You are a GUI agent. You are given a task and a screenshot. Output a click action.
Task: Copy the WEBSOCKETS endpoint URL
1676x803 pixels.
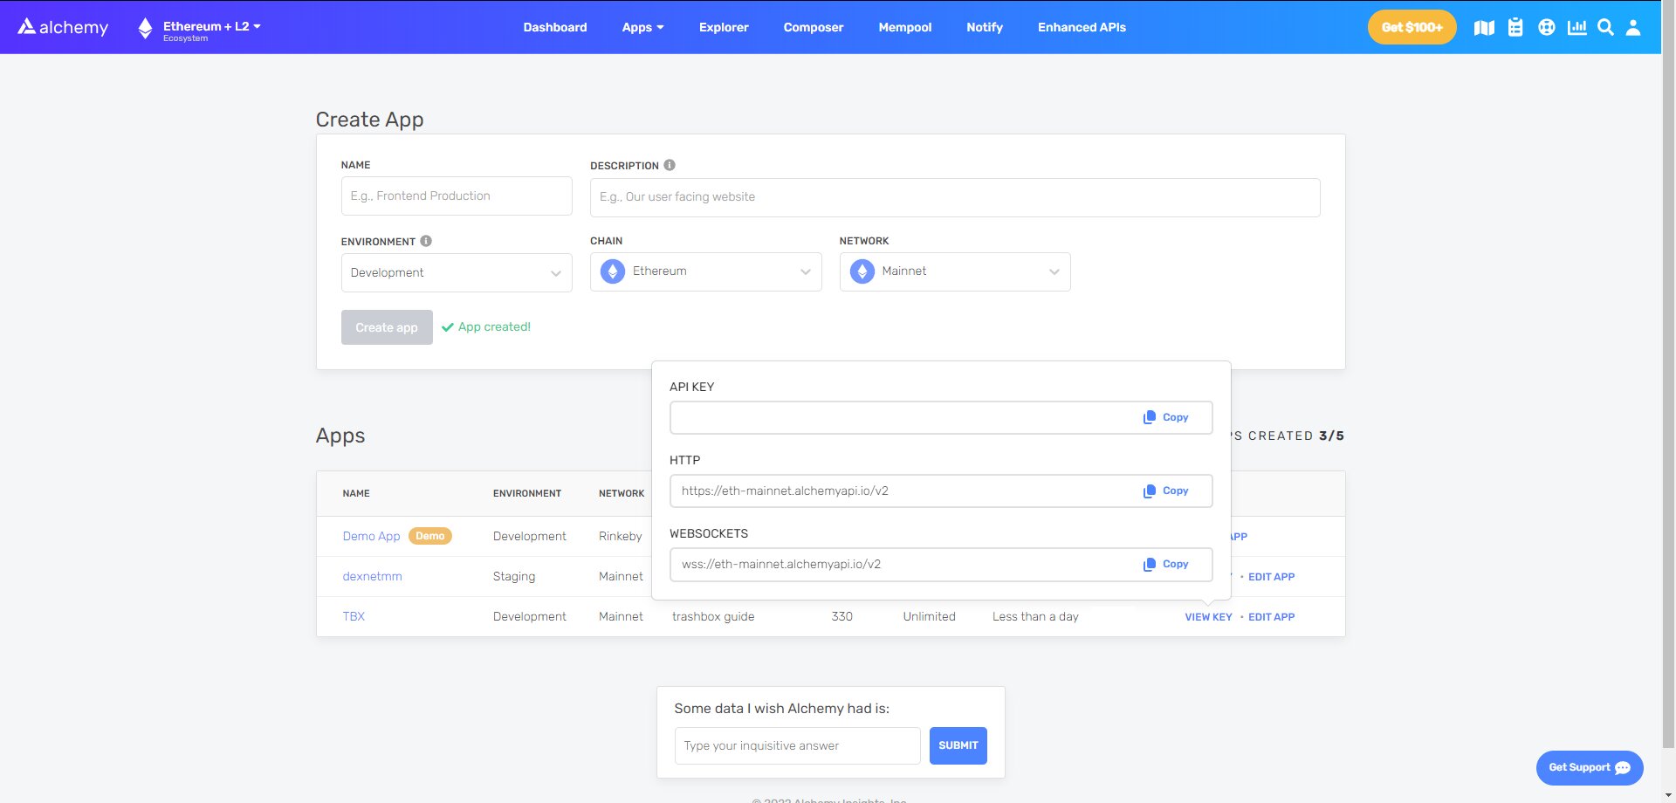click(x=1166, y=564)
